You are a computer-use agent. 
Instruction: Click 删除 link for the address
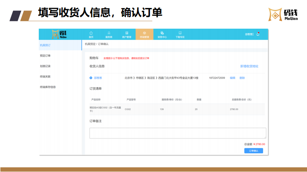click(x=242, y=78)
